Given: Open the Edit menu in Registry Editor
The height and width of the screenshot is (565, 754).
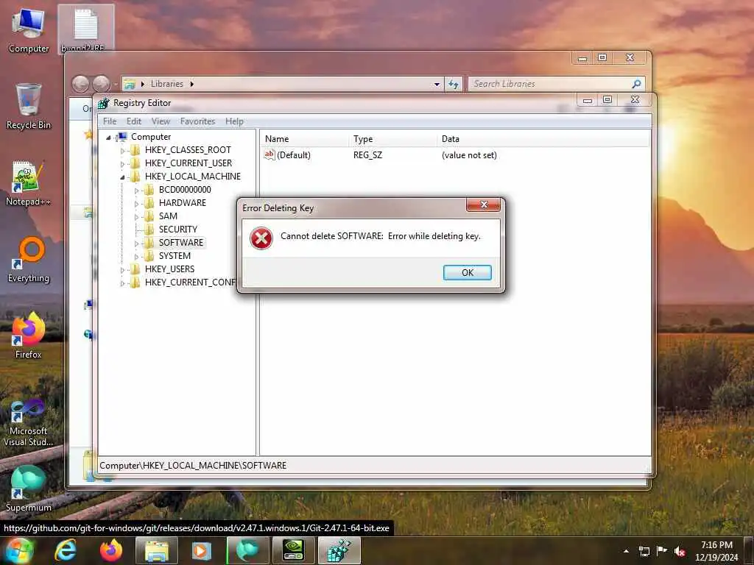Looking at the screenshot, I should tap(134, 121).
